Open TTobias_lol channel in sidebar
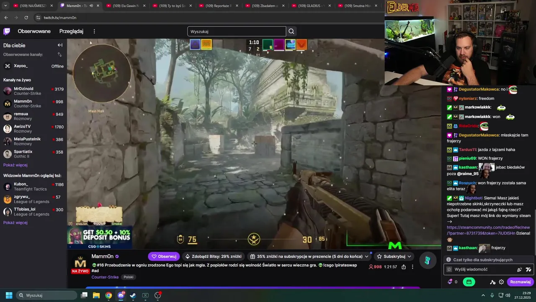The height and width of the screenshot is (302, 536). coord(33,212)
